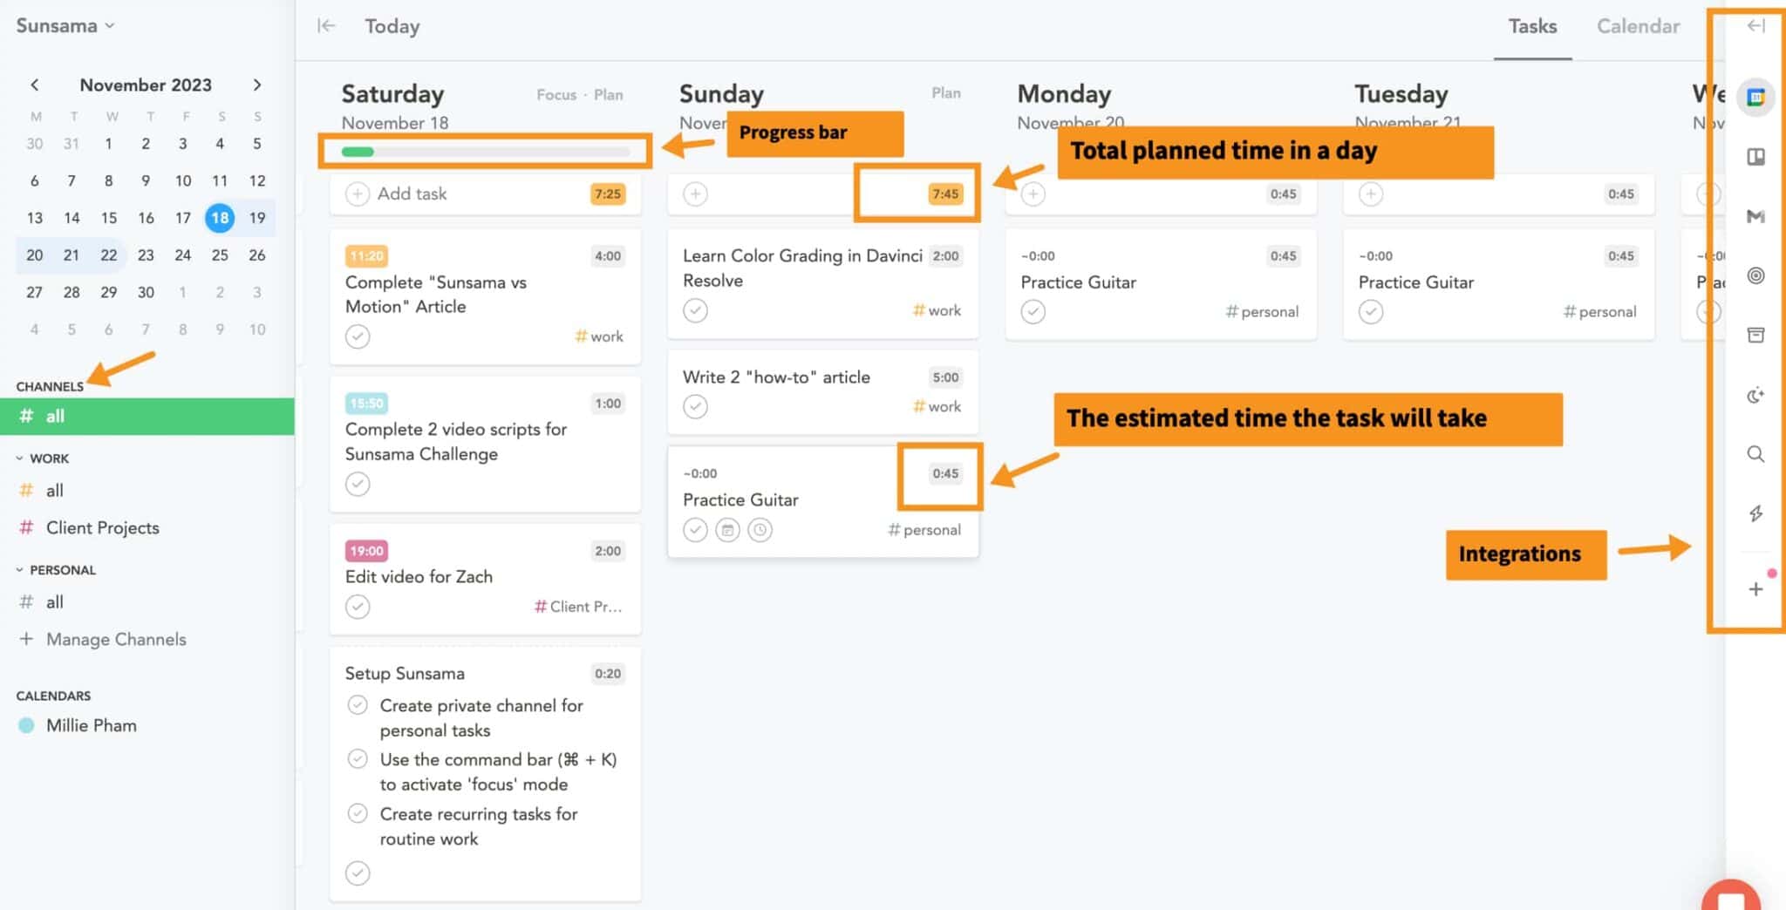
Task: Collapse the left sidebar panel arrow
Action: pyautogui.click(x=326, y=26)
